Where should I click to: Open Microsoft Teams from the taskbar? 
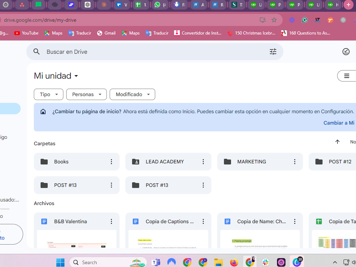(x=156, y=262)
